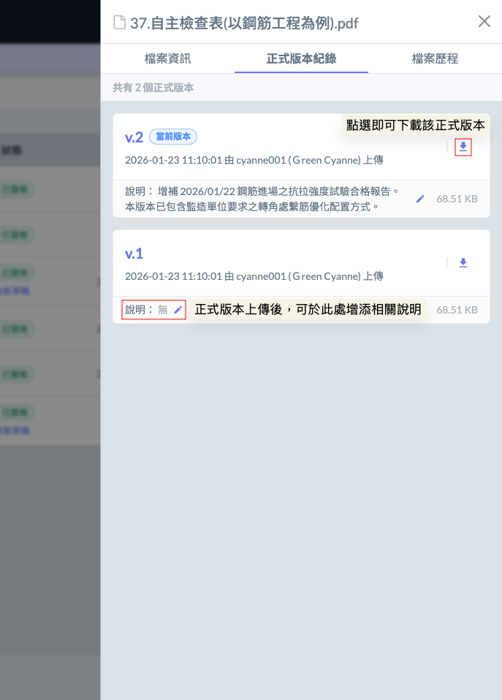Click the v.2 version heading
Screen dimensions: 502x700
134,137
